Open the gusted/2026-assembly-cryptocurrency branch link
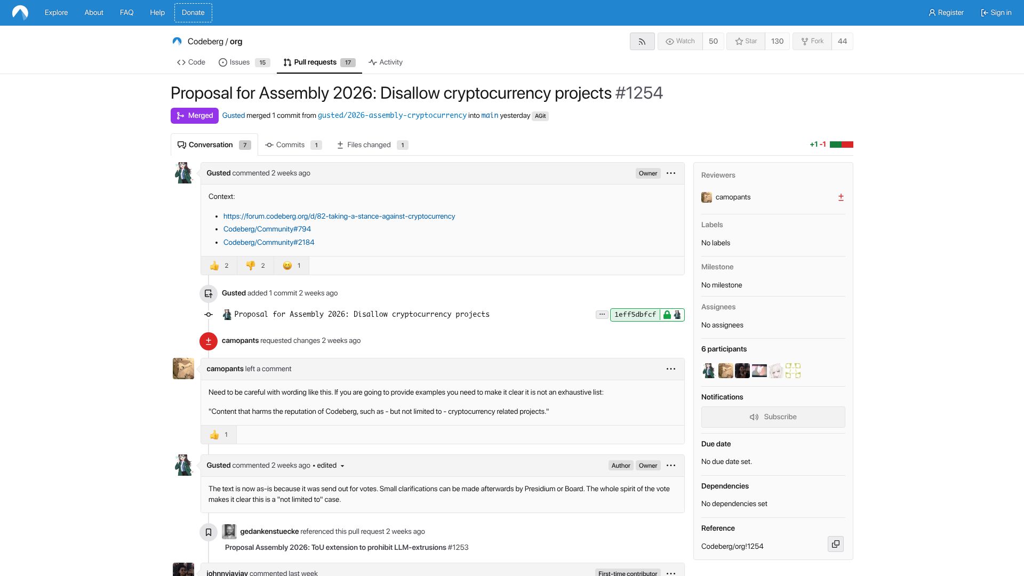The width and height of the screenshot is (1024, 576). point(392,116)
